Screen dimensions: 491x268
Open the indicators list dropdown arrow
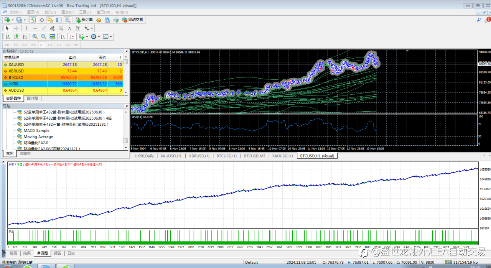[x=87, y=37]
